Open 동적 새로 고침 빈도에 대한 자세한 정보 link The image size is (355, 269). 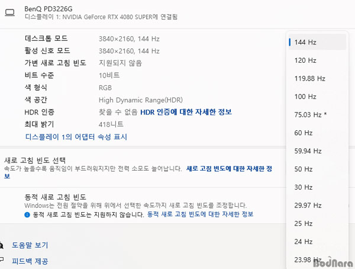tap(200, 214)
